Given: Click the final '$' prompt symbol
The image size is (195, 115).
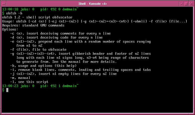Looking at the screenshot, I should 3,90.
